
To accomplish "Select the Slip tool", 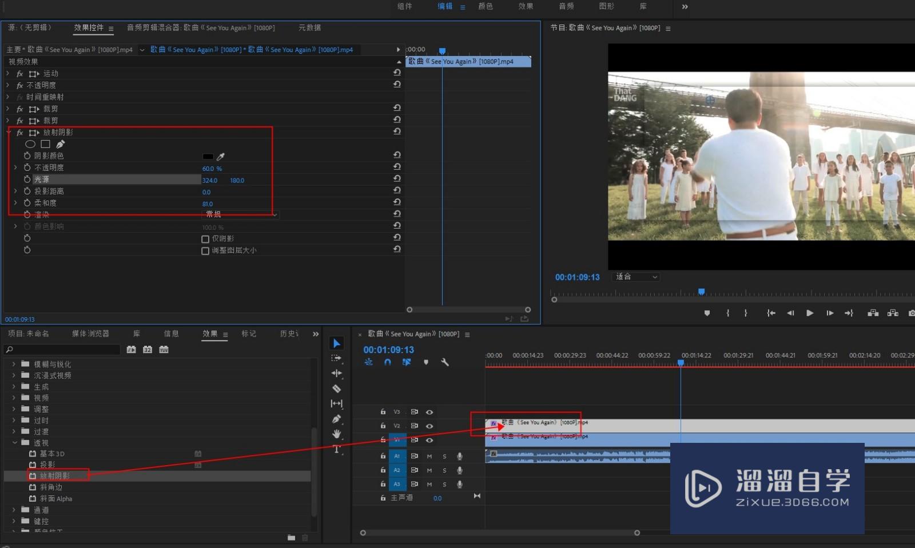I will [x=336, y=403].
